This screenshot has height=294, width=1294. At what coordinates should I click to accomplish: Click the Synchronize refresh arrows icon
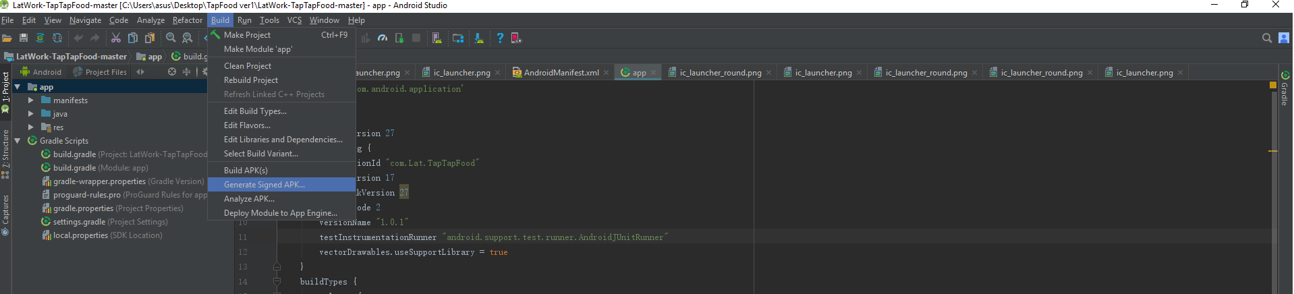point(57,38)
